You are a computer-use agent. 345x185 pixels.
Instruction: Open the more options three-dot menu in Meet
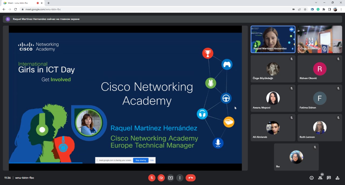[180, 178]
